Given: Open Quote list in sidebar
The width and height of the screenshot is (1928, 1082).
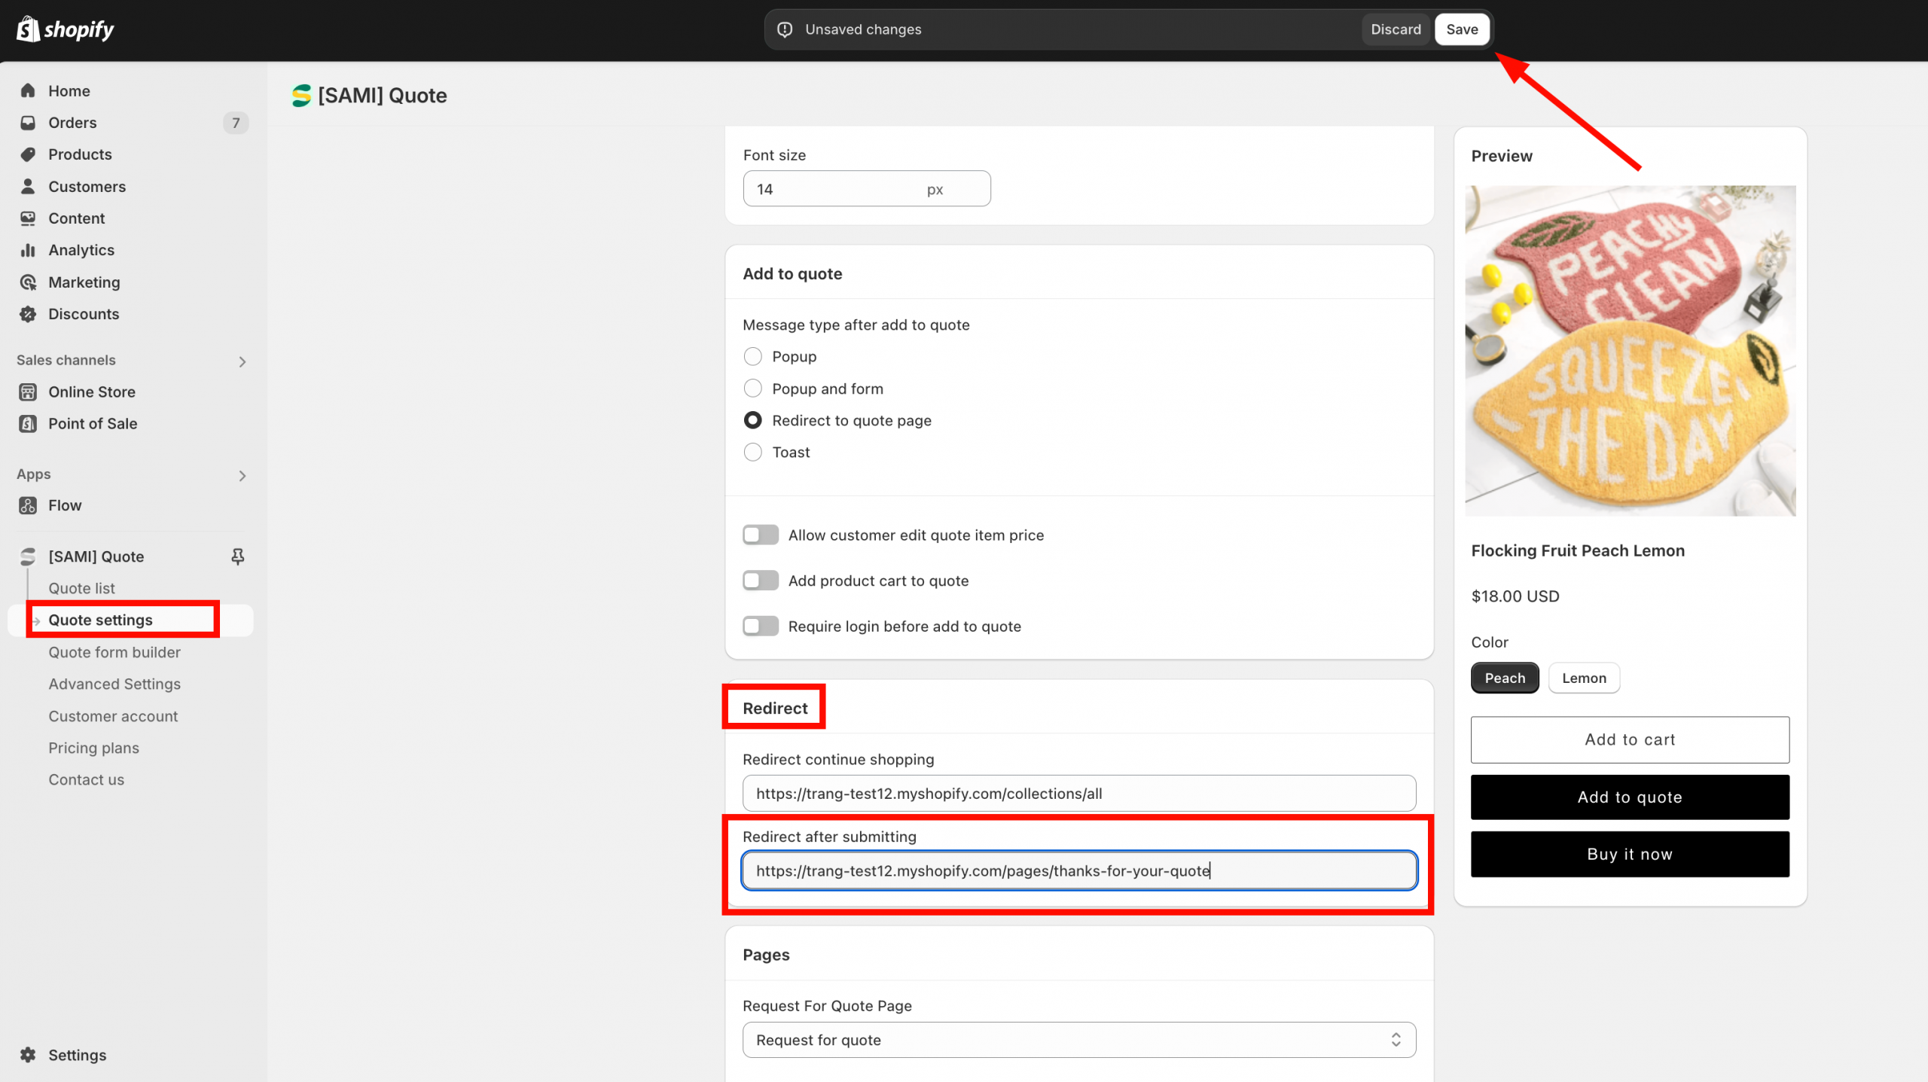Looking at the screenshot, I should pos(81,588).
